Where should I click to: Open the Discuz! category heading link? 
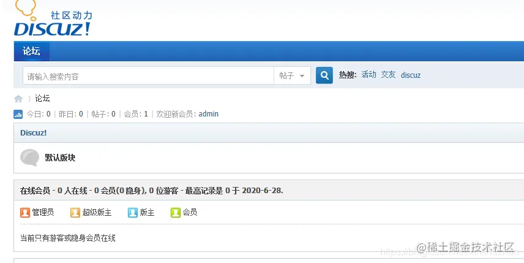(x=34, y=133)
